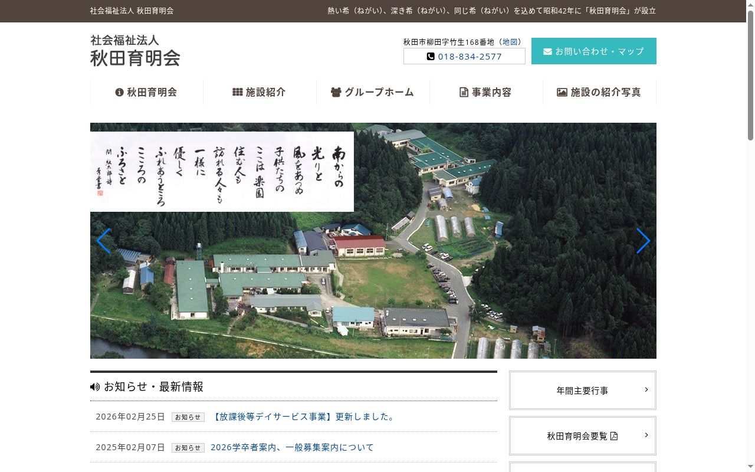Screen dimensions: 755x472
Task: Click the people icon beside グループホーム
Action: [x=336, y=92]
